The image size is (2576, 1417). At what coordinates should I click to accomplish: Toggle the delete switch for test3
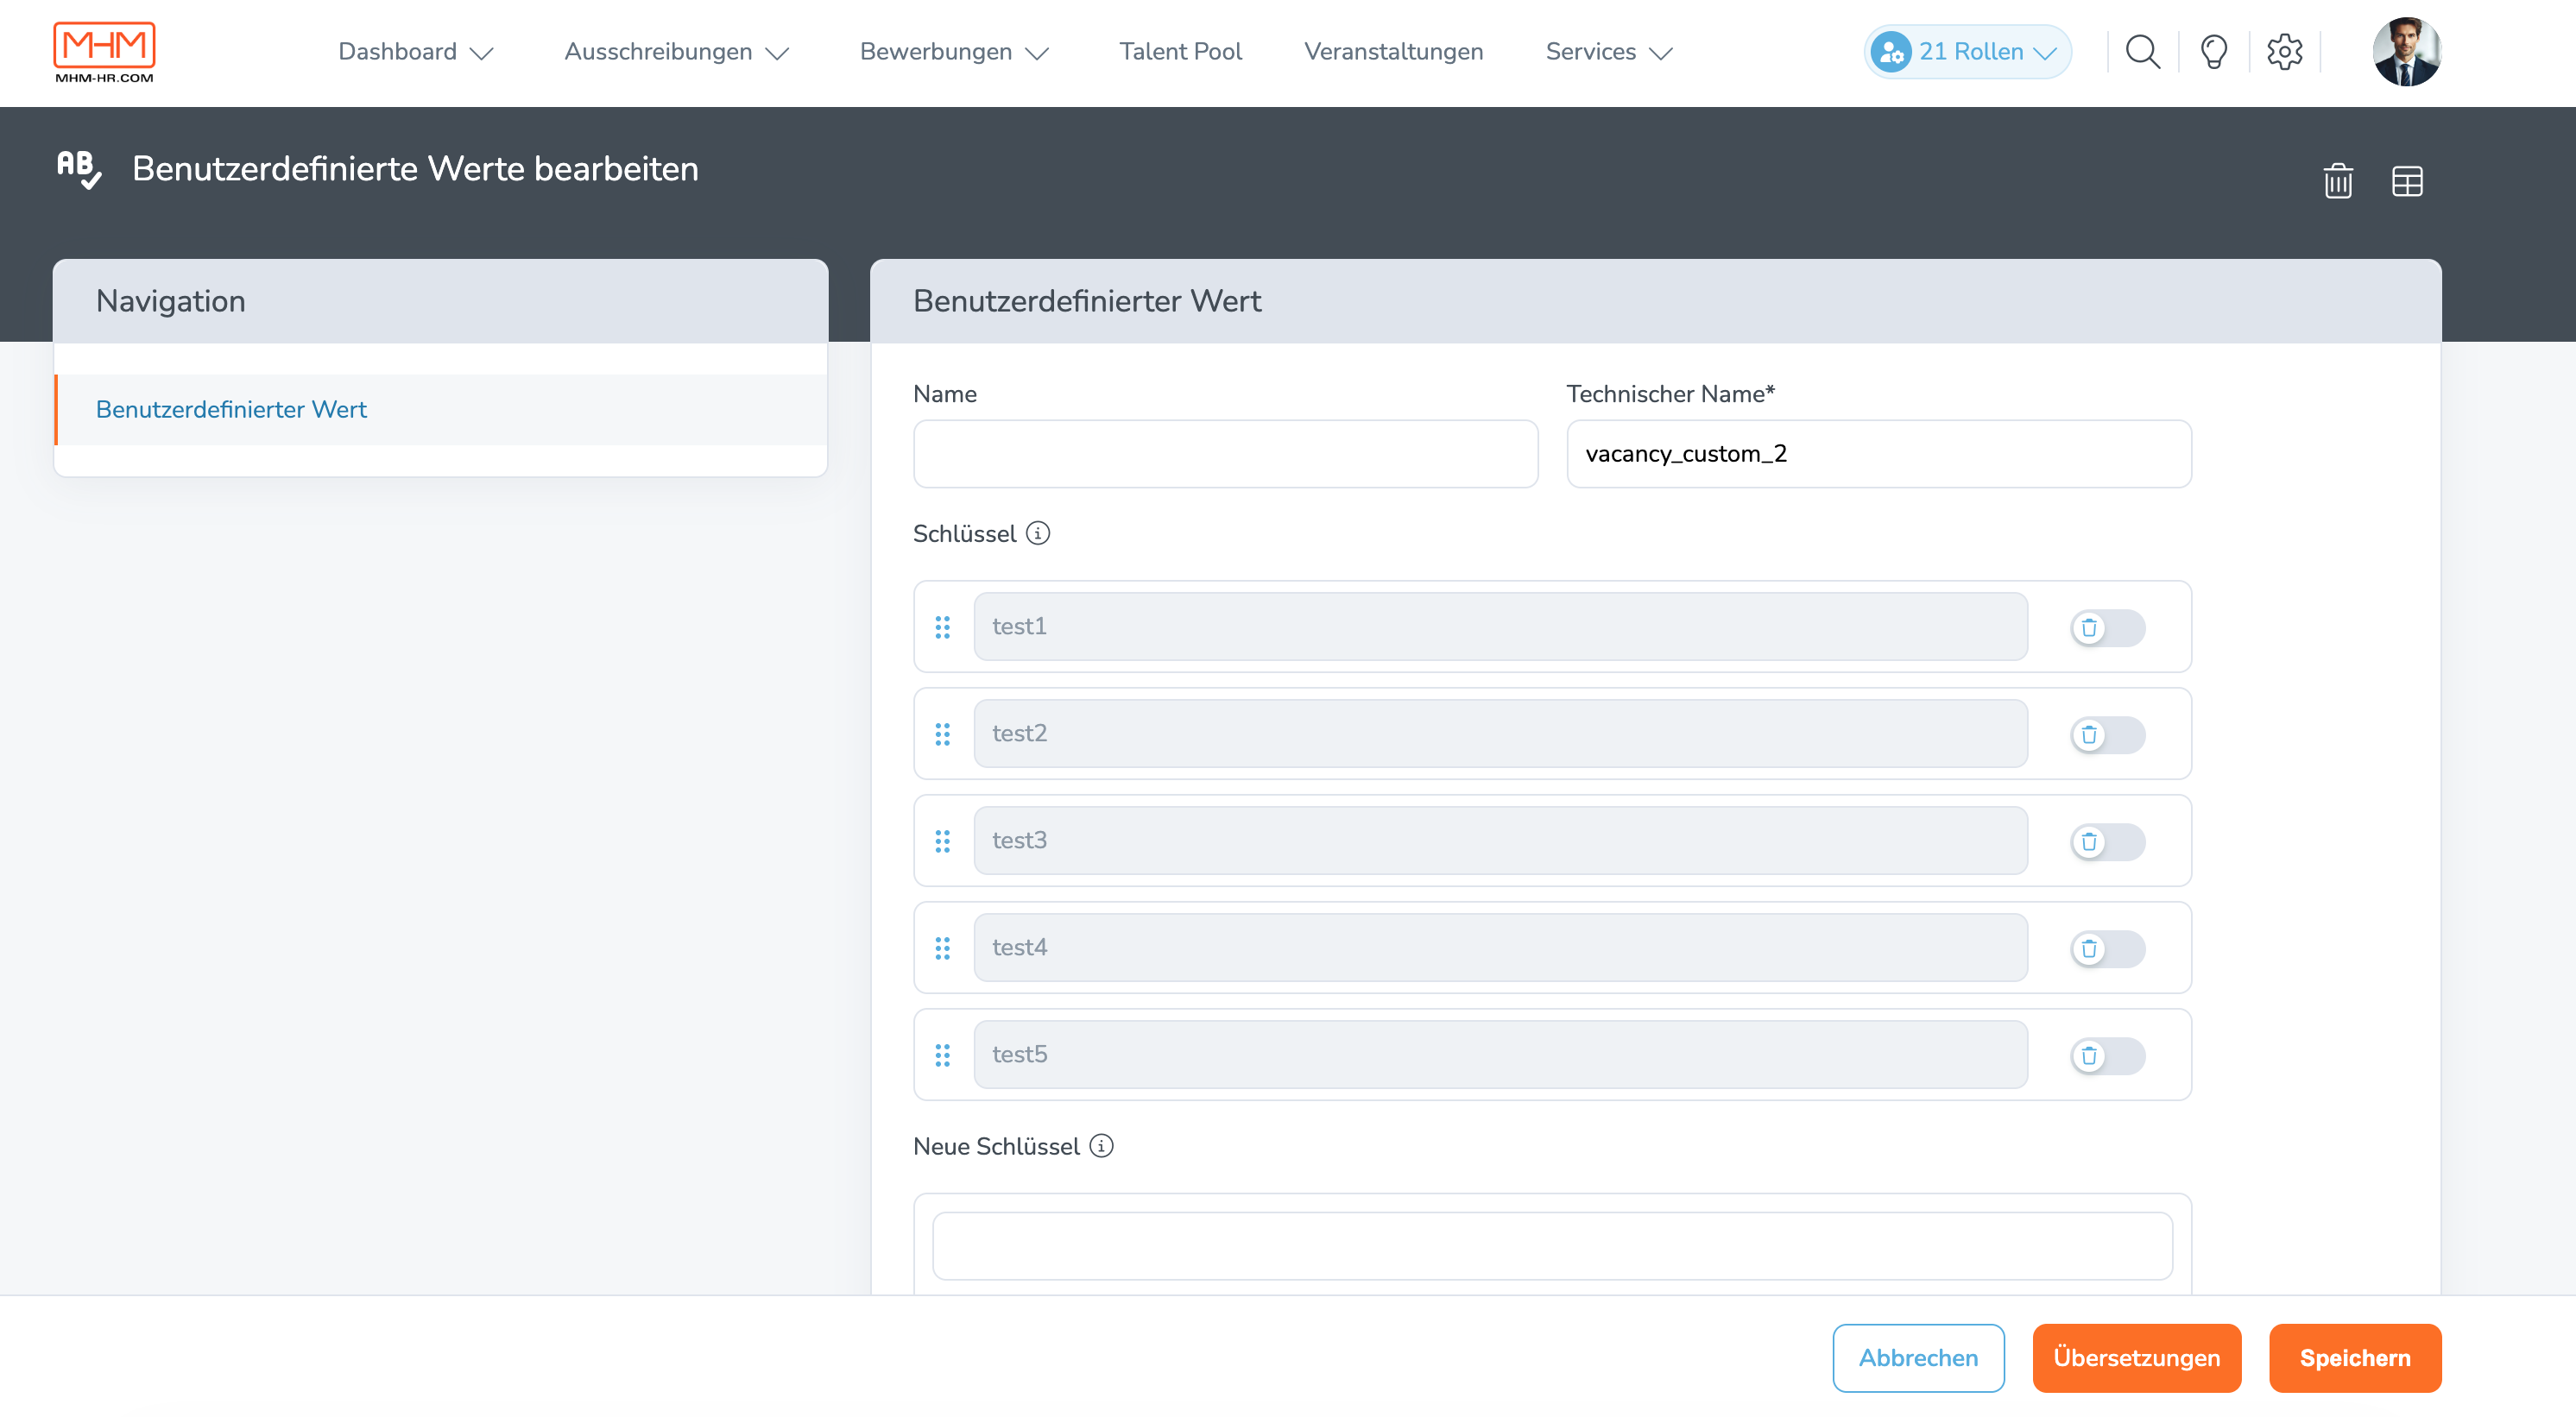[x=2107, y=842]
